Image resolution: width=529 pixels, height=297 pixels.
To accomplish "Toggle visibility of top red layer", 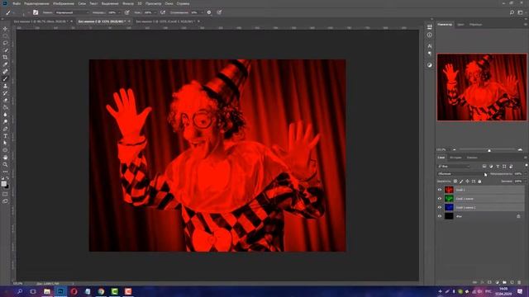I will [440, 190].
